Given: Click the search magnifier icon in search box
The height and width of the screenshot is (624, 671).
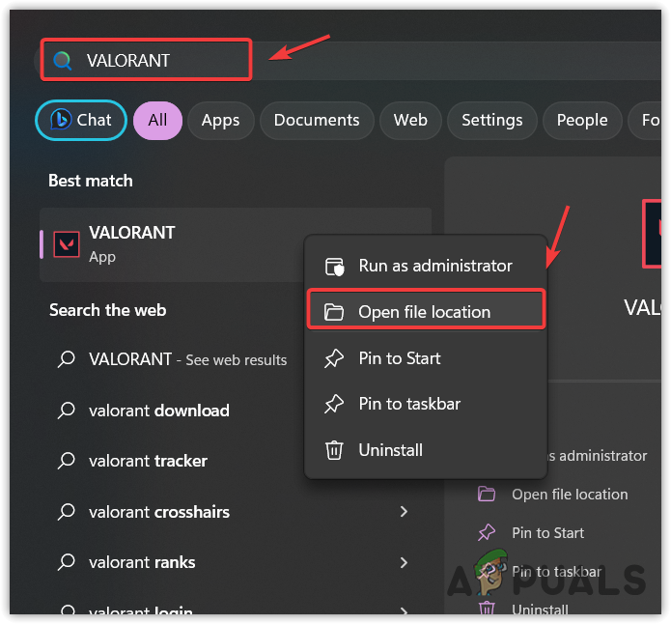Looking at the screenshot, I should (x=63, y=61).
